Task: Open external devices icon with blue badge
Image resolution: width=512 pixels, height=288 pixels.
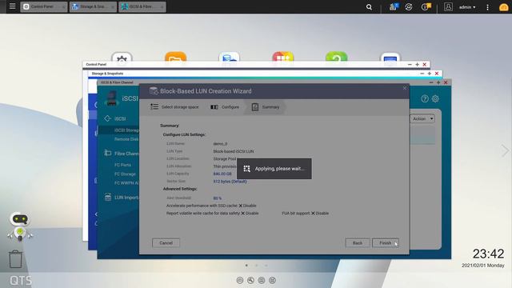Action: (x=394, y=6)
